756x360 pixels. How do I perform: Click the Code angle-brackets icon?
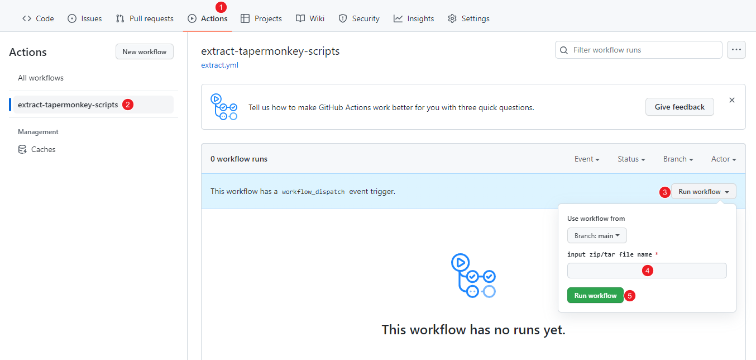point(27,18)
